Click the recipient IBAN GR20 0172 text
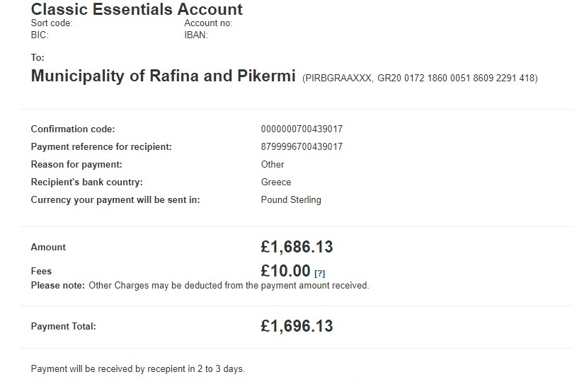Image resolution: width=577 pixels, height=384 pixels. pos(456,78)
